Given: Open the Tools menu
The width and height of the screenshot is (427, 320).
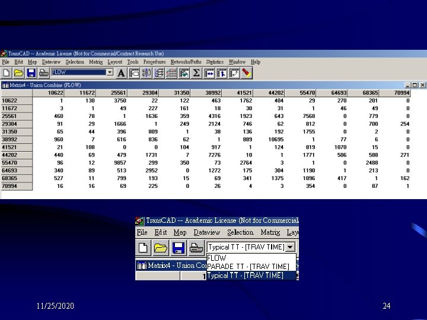Looking at the screenshot, I should (133, 62).
